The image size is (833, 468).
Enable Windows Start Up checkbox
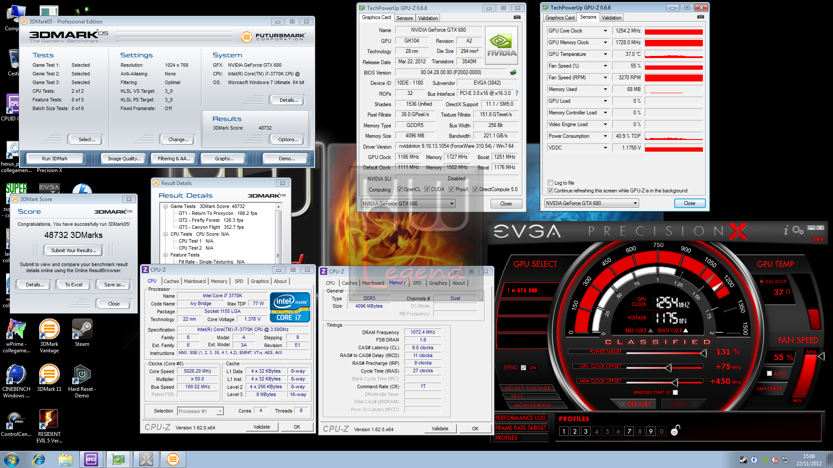675,392
